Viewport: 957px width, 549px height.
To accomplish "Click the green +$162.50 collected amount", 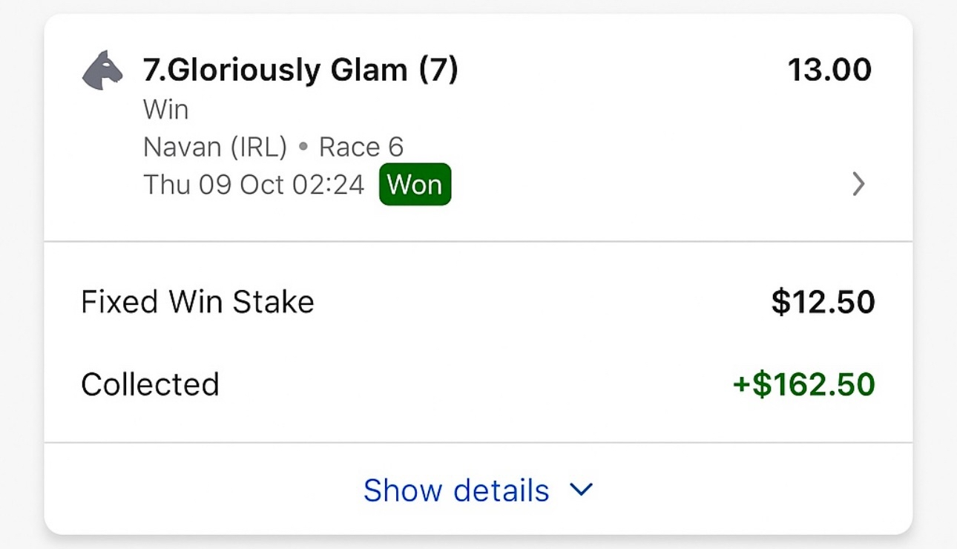I will click(x=803, y=384).
